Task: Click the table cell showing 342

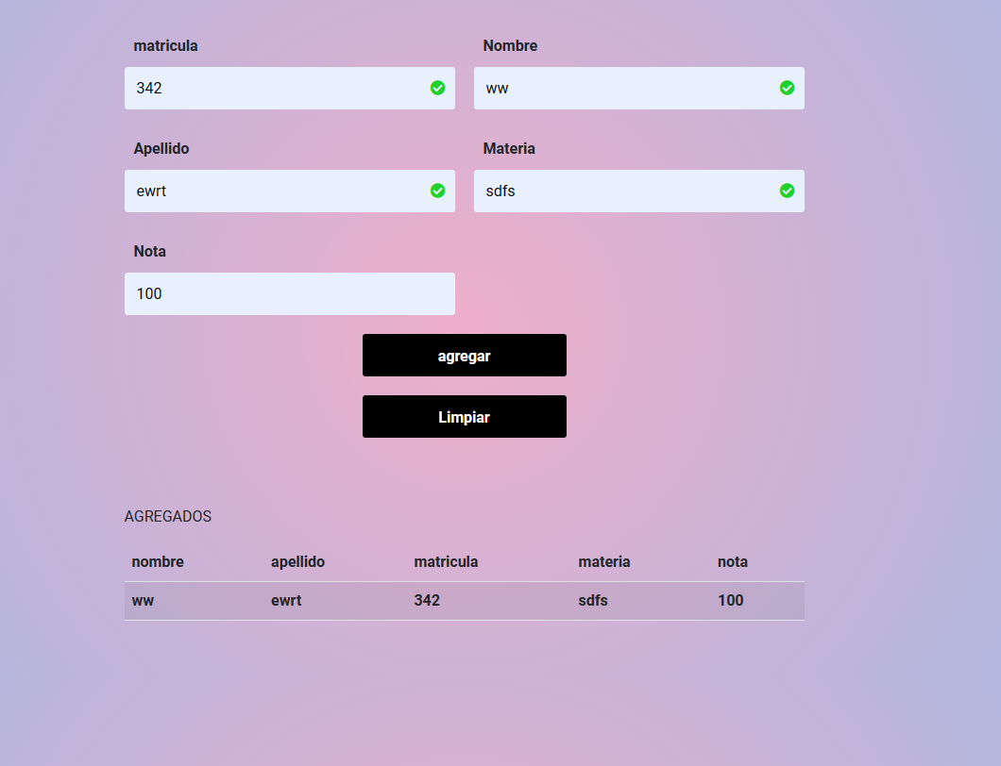Action: [x=427, y=600]
